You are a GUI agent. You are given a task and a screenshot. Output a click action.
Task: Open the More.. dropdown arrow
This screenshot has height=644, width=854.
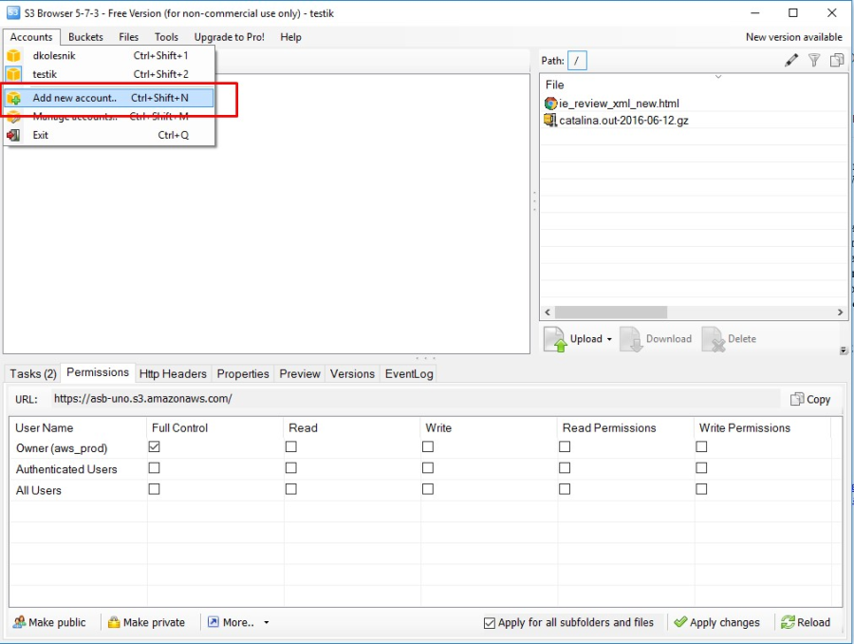pyautogui.click(x=267, y=622)
